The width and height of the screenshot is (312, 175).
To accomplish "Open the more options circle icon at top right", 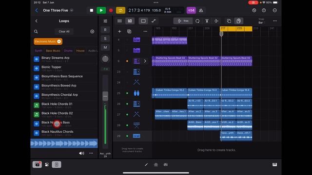I will 275,10.
